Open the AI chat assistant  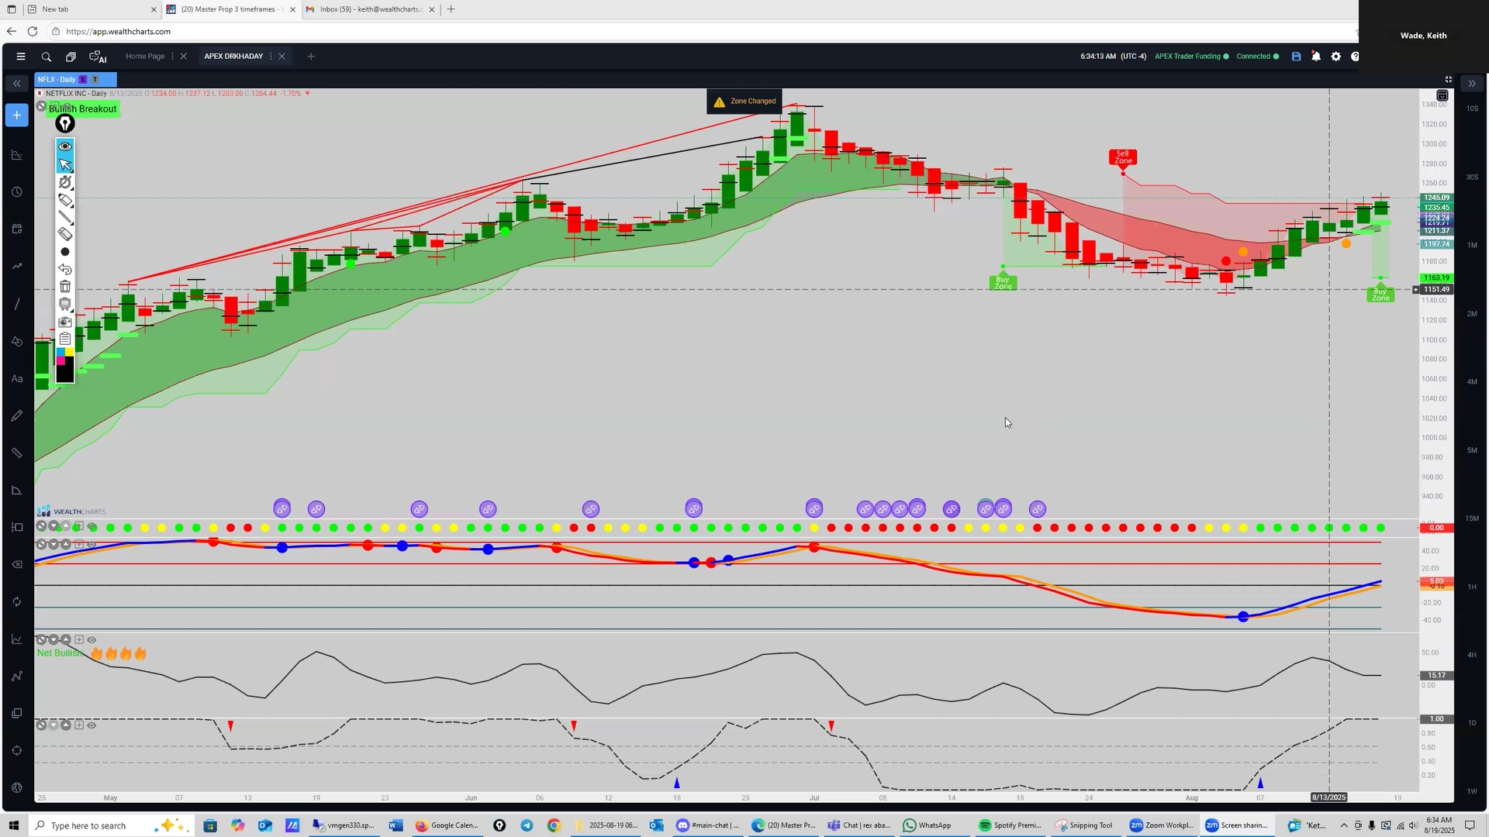tap(98, 57)
